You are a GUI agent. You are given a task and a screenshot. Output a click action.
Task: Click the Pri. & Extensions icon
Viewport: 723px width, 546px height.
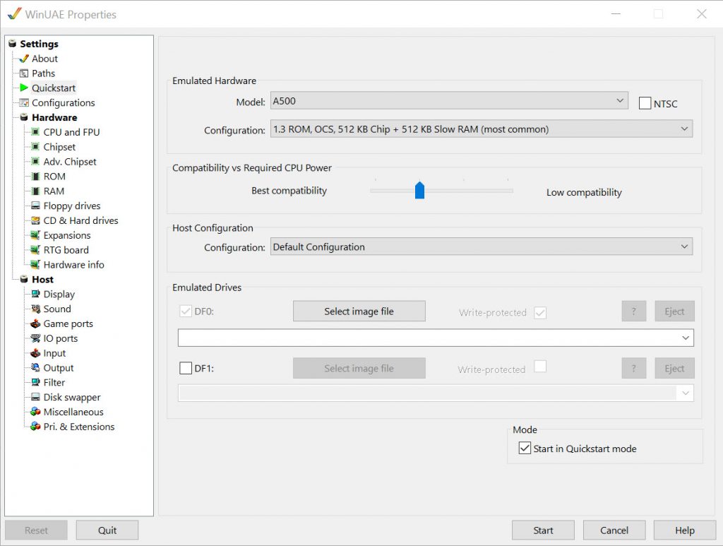35,427
